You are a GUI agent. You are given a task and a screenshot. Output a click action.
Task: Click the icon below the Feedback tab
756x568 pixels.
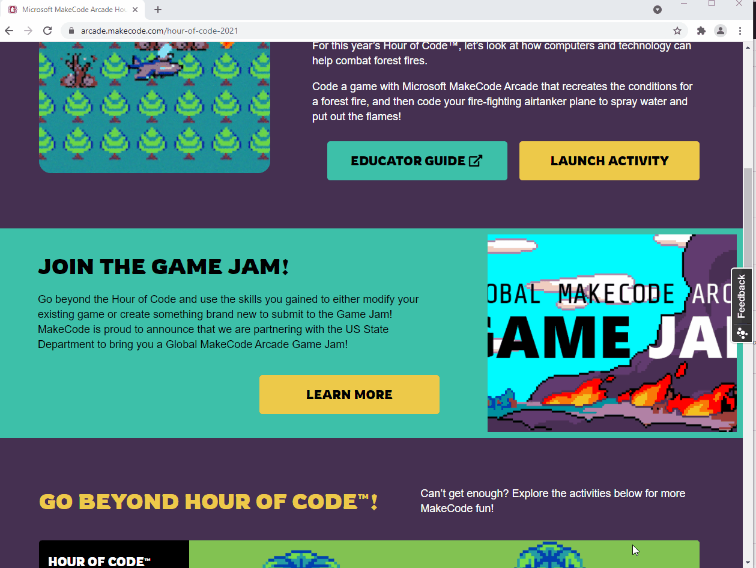pyautogui.click(x=742, y=333)
